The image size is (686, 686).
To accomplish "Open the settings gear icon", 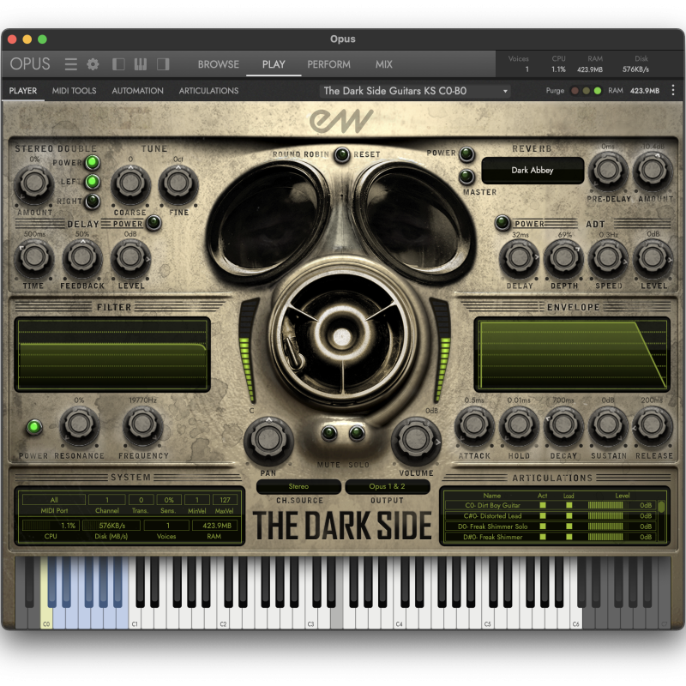I will 93,64.
